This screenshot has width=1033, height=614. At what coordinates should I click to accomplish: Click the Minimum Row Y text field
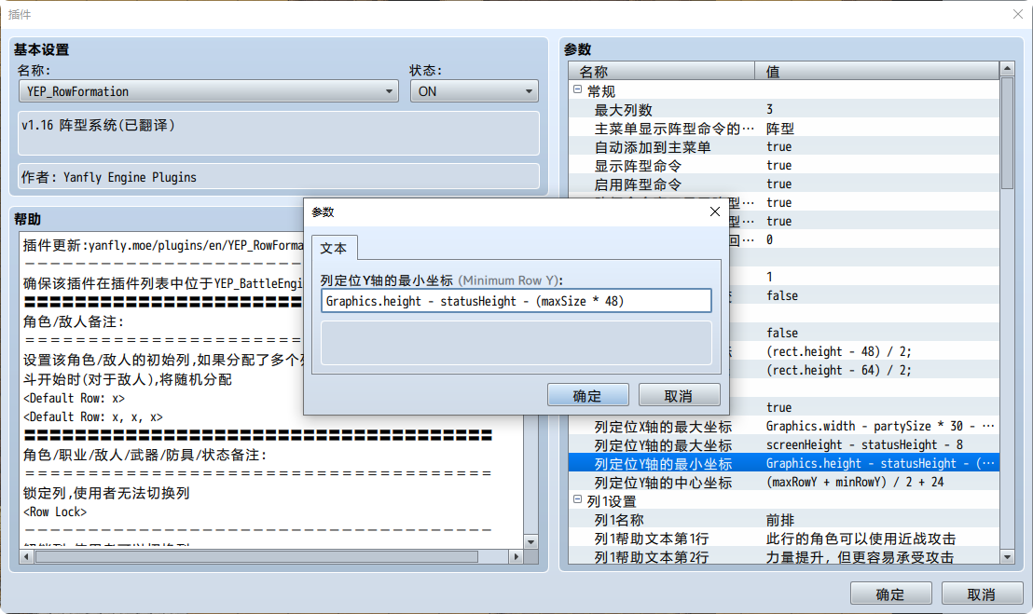coord(516,301)
